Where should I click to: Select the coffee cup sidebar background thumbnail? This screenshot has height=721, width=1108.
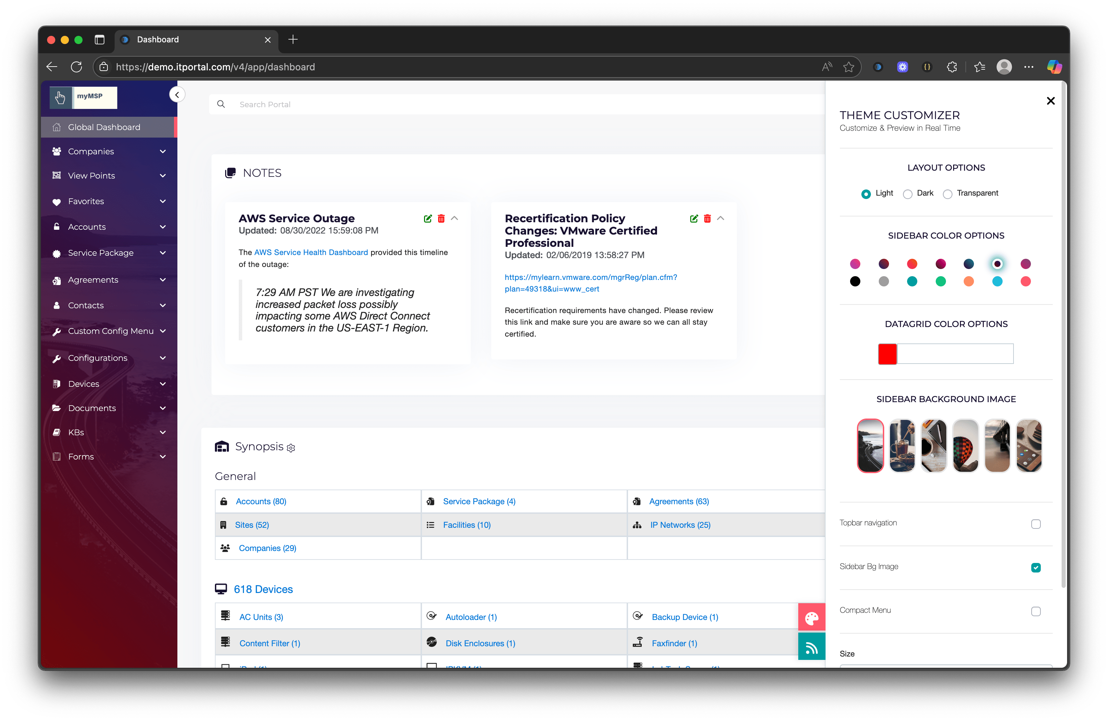pos(902,445)
